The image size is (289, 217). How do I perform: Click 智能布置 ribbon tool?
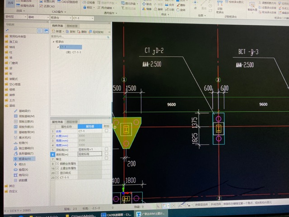[252, 7]
